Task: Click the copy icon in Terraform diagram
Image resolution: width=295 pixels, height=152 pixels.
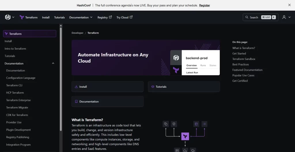Action: (x=166, y=124)
